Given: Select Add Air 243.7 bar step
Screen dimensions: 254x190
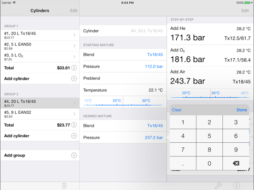Looking at the screenshot, I should 210,78.
